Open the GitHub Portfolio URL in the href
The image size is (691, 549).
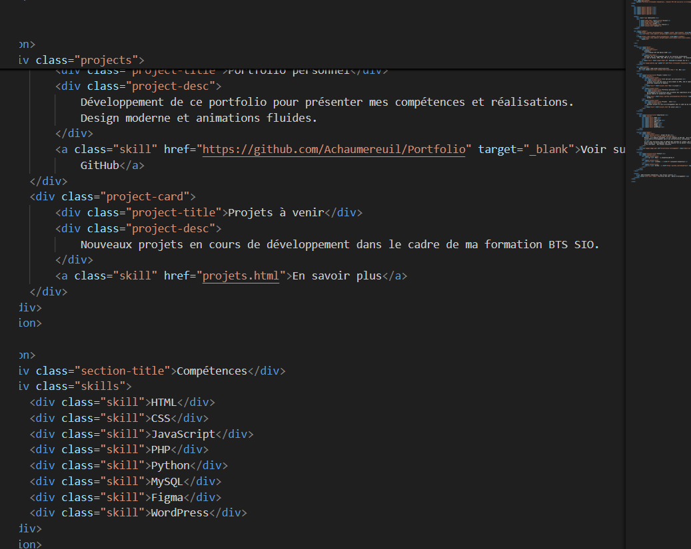pos(333,149)
